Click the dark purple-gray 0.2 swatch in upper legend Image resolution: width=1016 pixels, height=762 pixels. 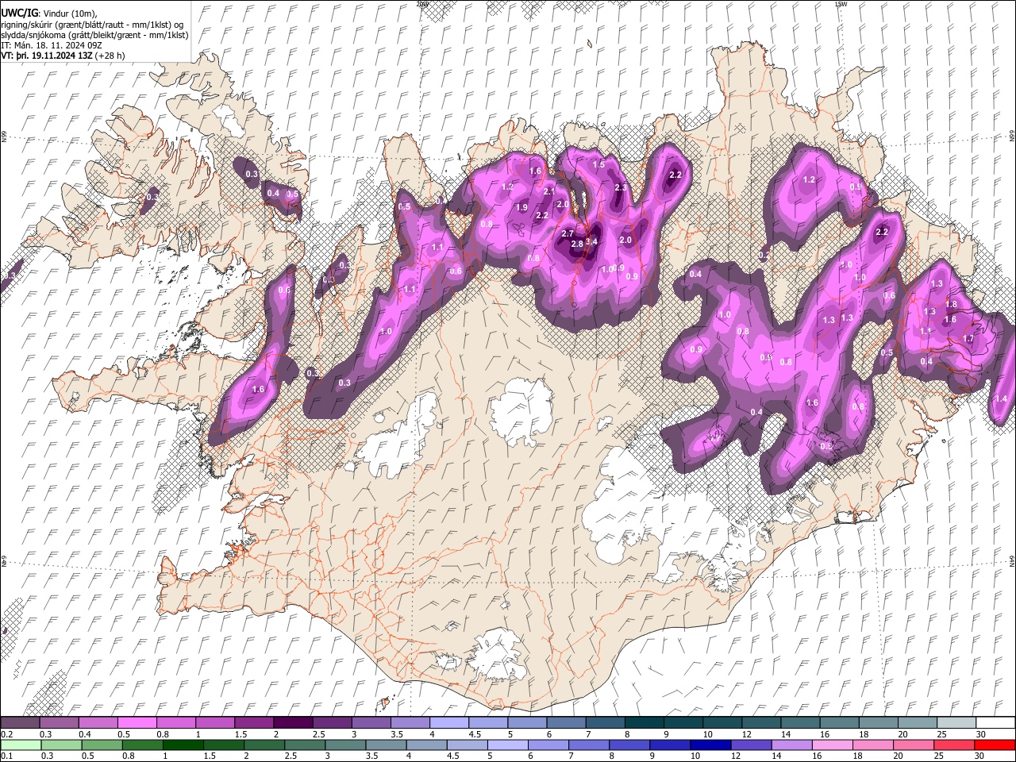[x=20, y=723]
